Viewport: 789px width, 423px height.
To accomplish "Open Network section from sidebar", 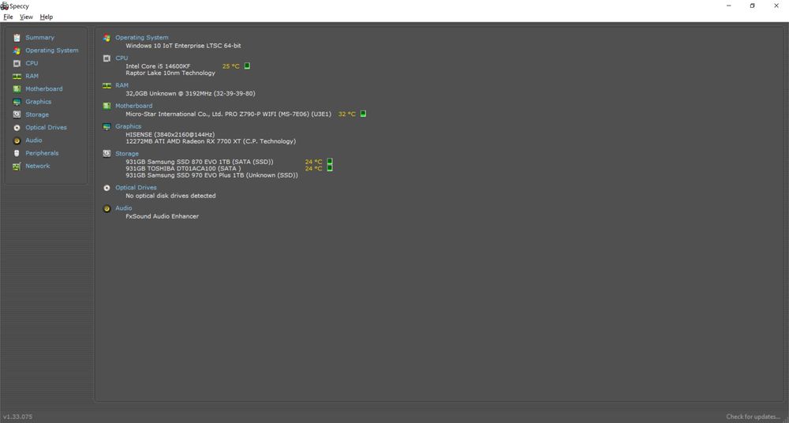I will click(x=38, y=166).
